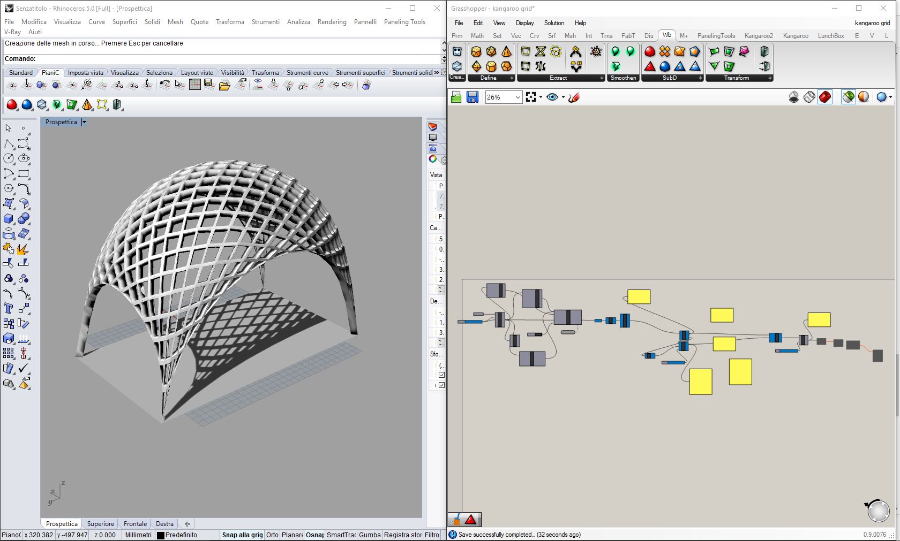The width and height of the screenshot is (900, 541).
Task: Switch to the Superiore viewport tab
Action: (x=101, y=524)
